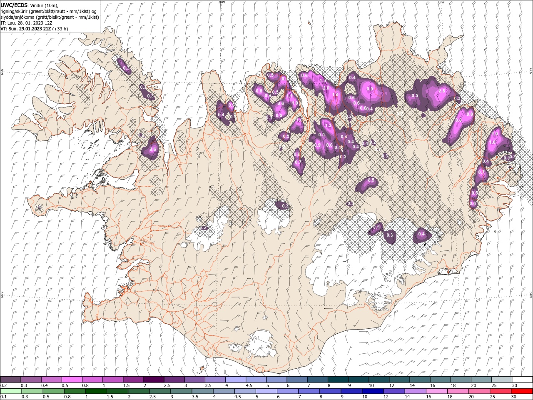Click the '20' label in bottom legend row
Viewport: 533px width, 400px height.
tap(471, 397)
